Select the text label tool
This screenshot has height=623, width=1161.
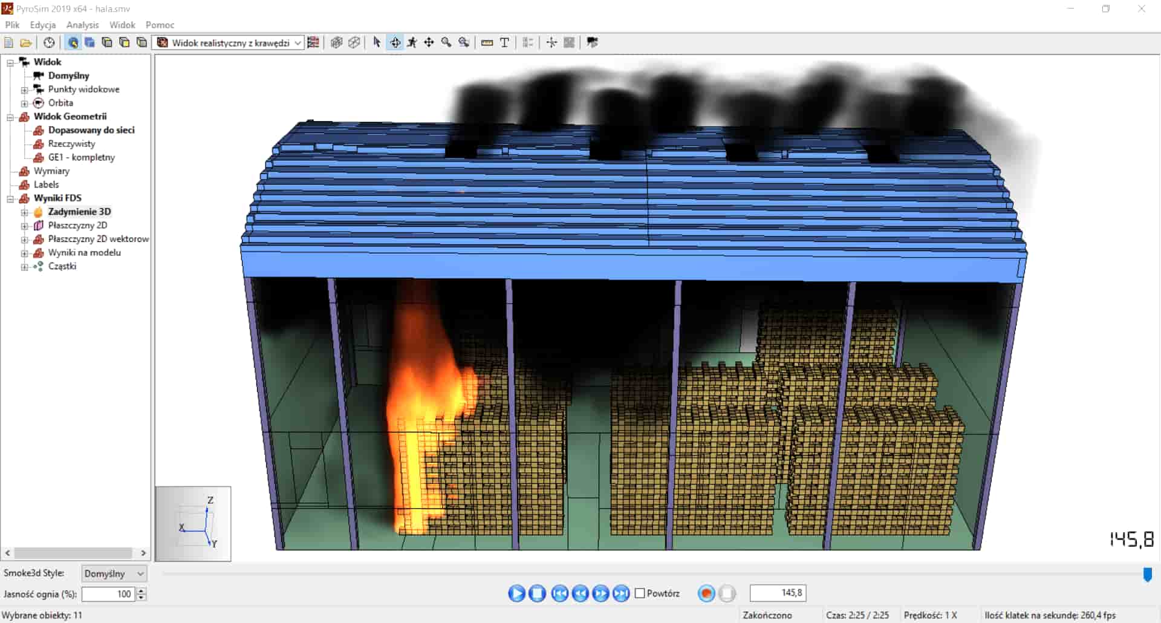pos(504,42)
